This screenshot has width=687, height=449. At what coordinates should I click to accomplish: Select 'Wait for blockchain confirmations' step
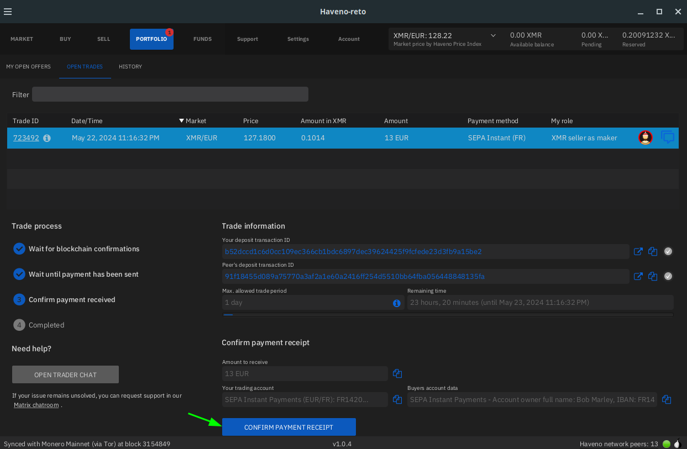pos(76,249)
